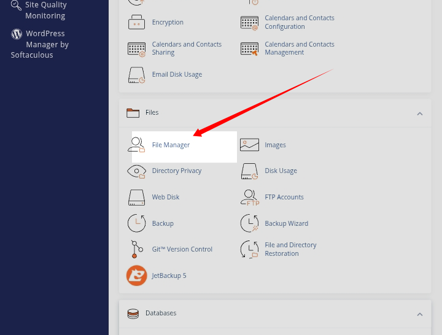This screenshot has width=442, height=335.
Task: Open the Directory Privacy eye icon
Action: pos(136,171)
